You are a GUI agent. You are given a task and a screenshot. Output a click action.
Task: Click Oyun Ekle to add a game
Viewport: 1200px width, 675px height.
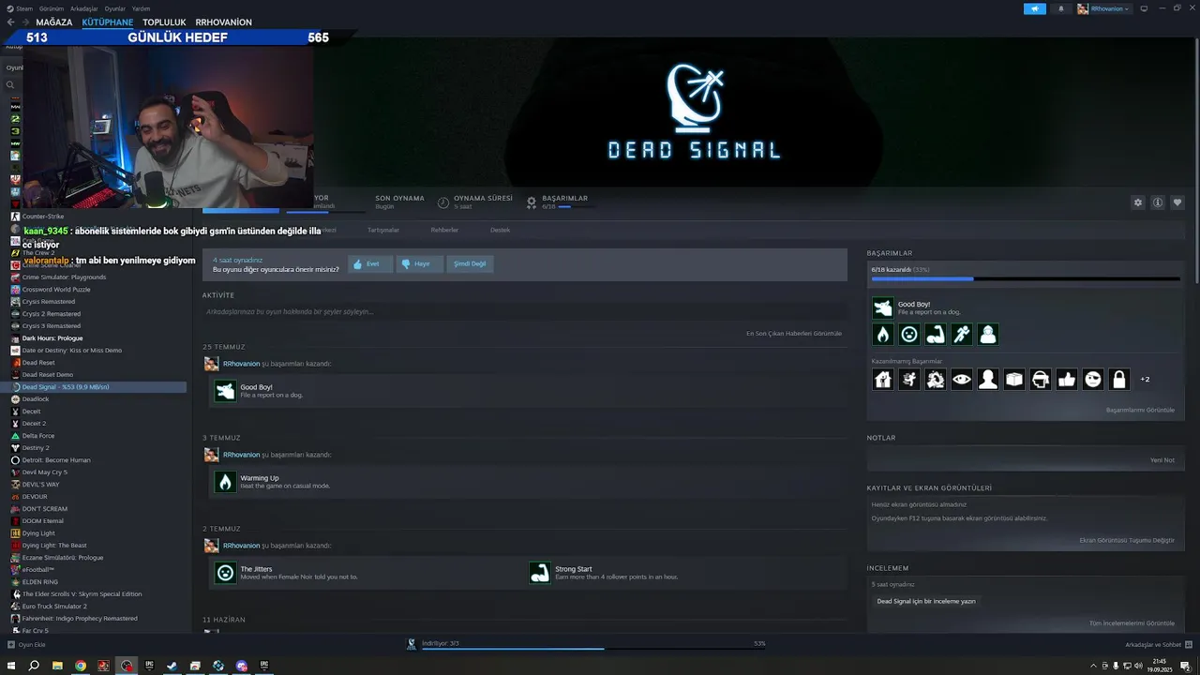point(26,645)
